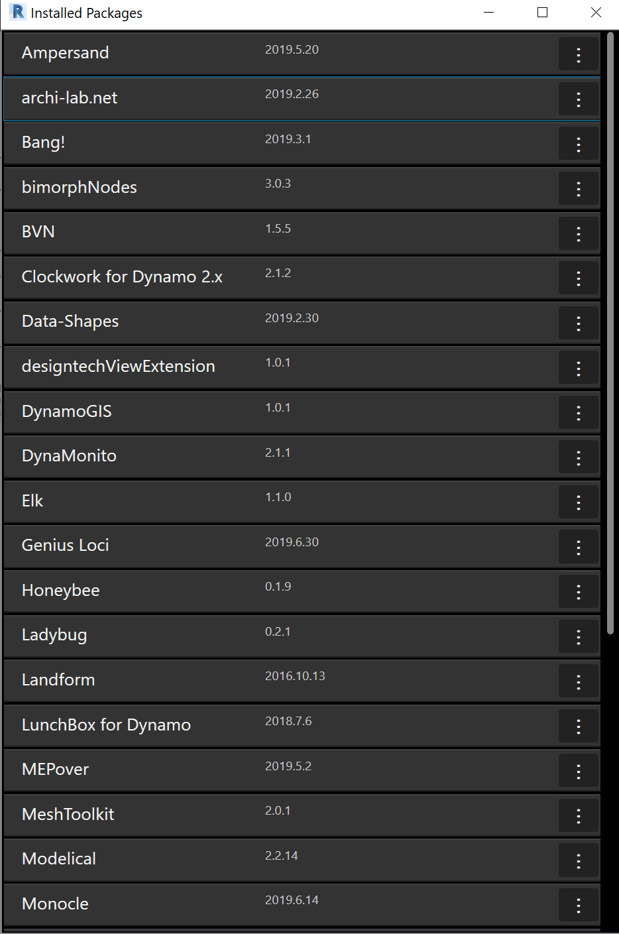Open the three-dot menu beside MeshToolkit
Image resolution: width=619 pixels, height=934 pixels.
[x=578, y=815]
